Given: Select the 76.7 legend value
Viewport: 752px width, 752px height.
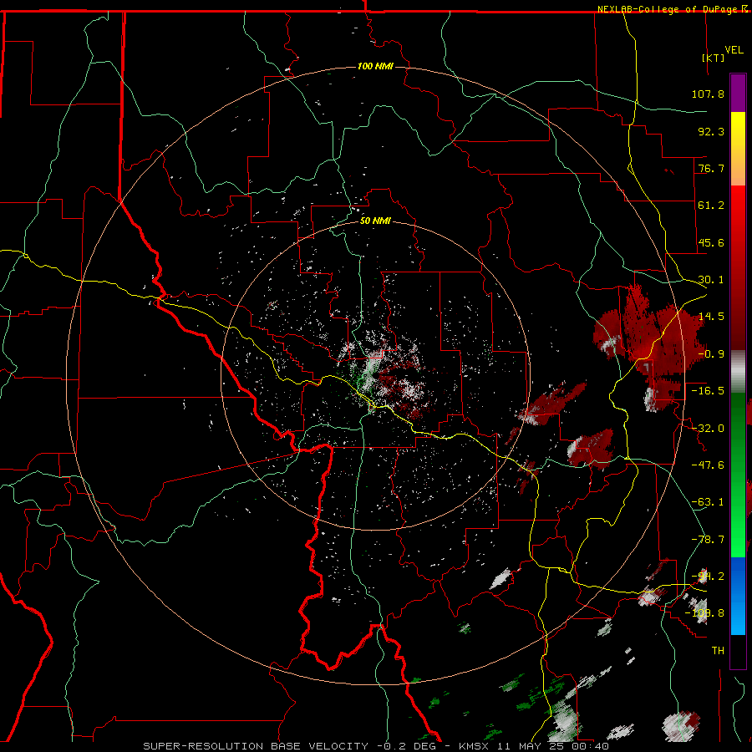Looking at the screenshot, I should coord(711,168).
